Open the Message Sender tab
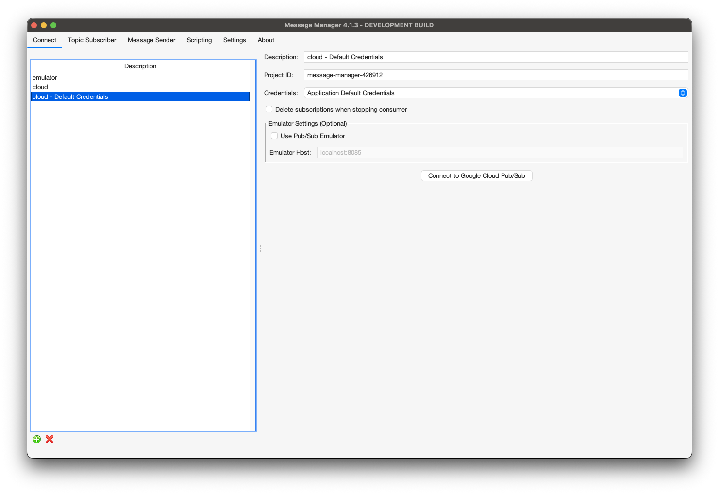719x494 pixels. pyautogui.click(x=151, y=40)
